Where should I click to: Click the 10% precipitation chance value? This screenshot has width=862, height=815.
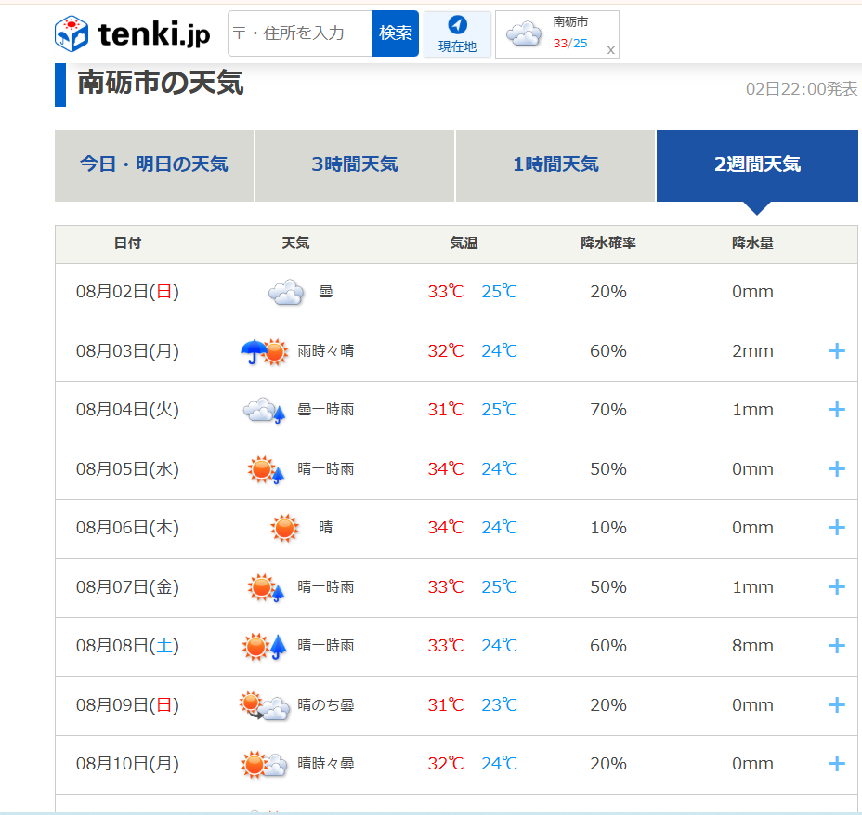coord(608,528)
